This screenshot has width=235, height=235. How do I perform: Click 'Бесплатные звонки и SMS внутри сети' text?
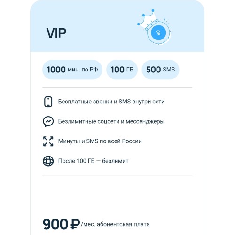click(111, 102)
